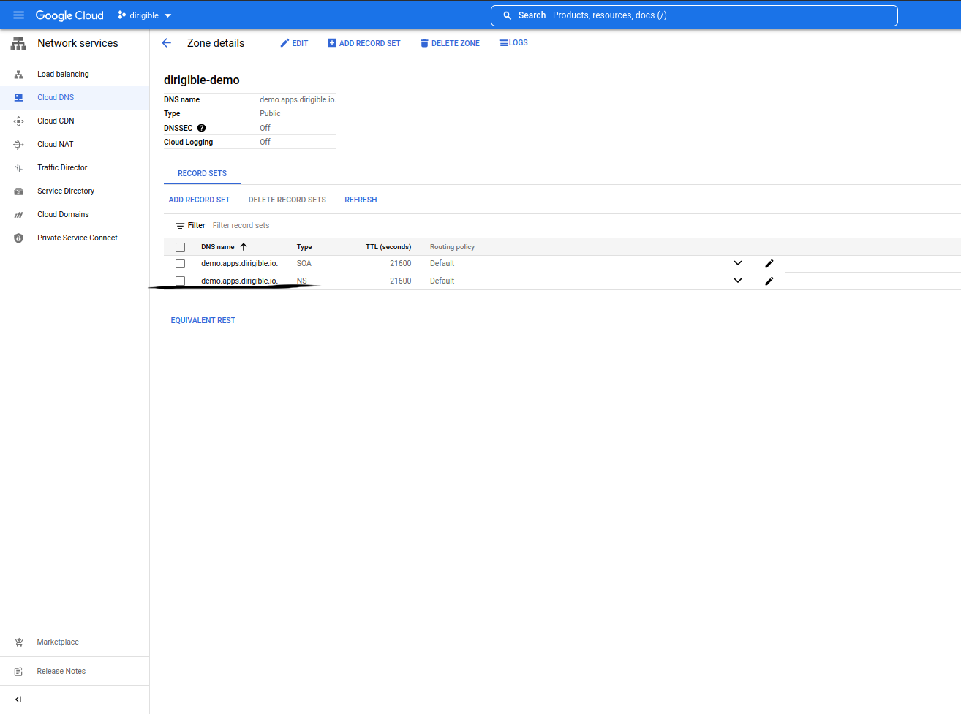Open the hamburger navigation menu
The height and width of the screenshot is (714, 961).
pyautogui.click(x=19, y=15)
